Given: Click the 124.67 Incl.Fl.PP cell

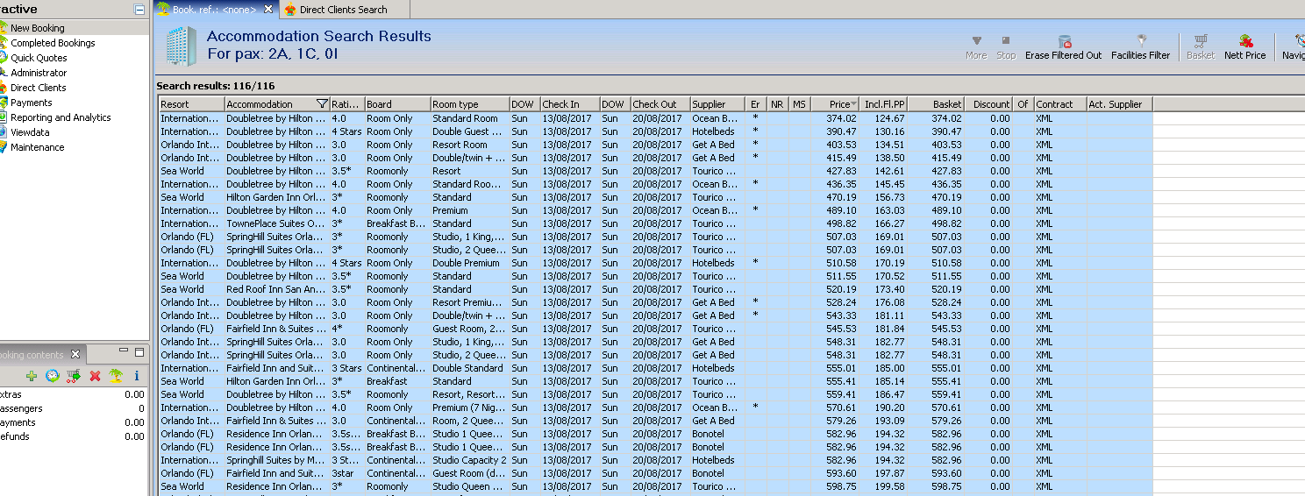Looking at the screenshot, I should point(883,118).
